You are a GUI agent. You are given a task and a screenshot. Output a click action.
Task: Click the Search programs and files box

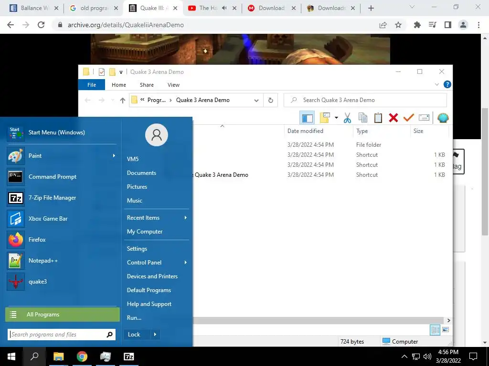[x=62, y=335]
